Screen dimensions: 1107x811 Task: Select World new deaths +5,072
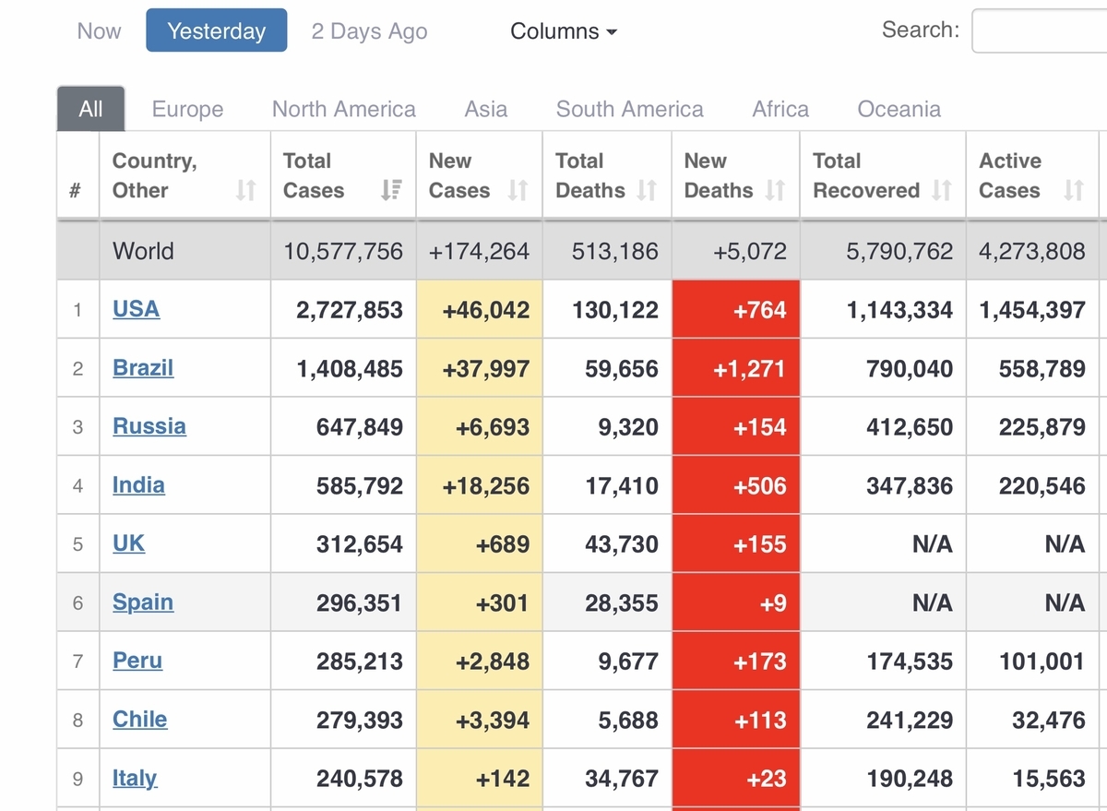click(750, 251)
